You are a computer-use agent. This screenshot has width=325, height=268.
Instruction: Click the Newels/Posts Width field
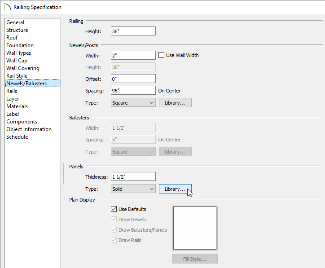[133, 55]
